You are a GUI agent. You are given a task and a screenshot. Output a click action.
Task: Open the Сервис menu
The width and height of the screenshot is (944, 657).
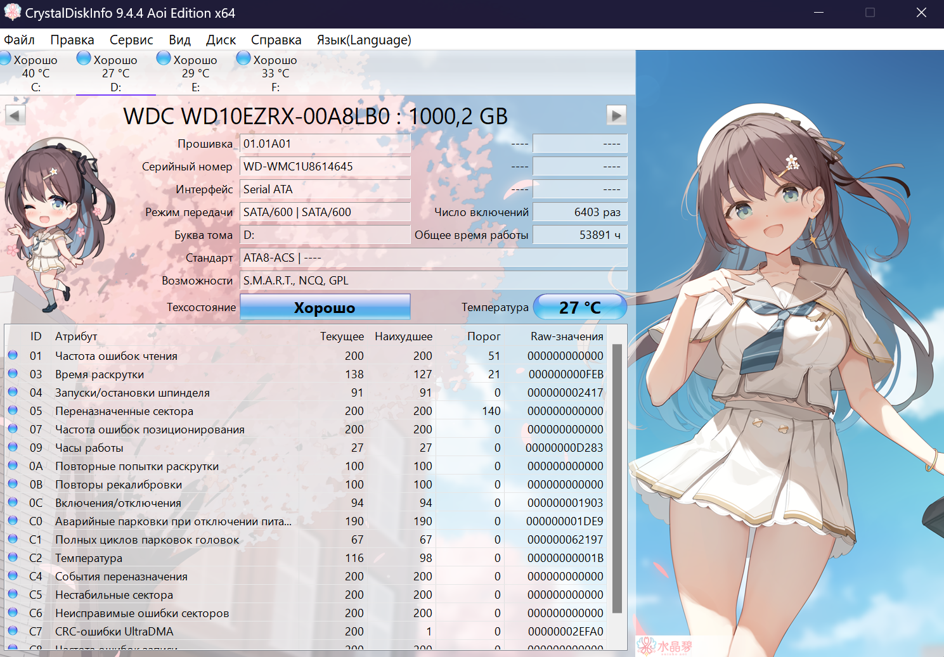(131, 40)
